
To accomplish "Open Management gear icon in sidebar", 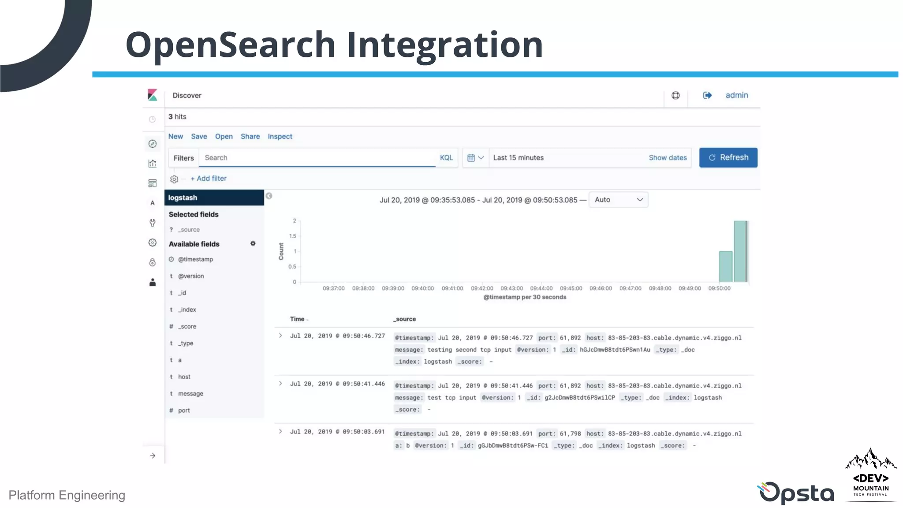I will coord(152,243).
